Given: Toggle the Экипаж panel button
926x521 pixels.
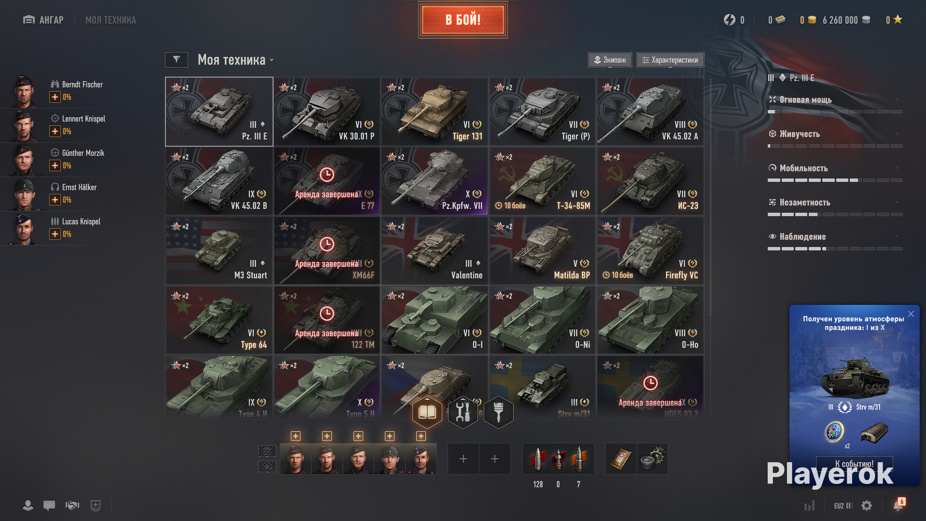Looking at the screenshot, I should (x=610, y=60).
